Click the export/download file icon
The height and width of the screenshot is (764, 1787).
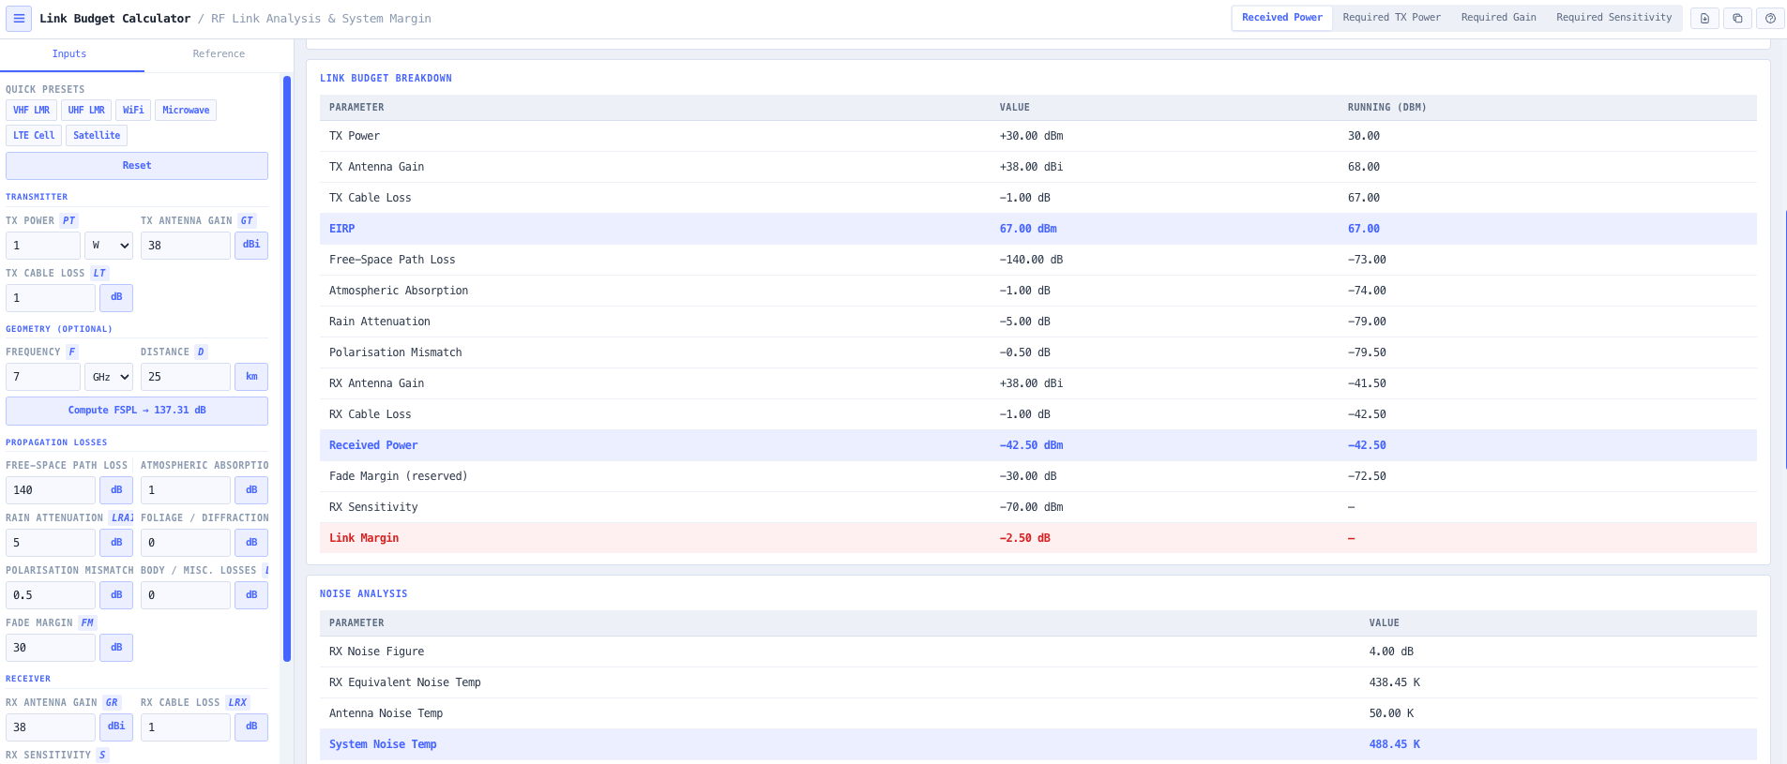(1704, 18)
